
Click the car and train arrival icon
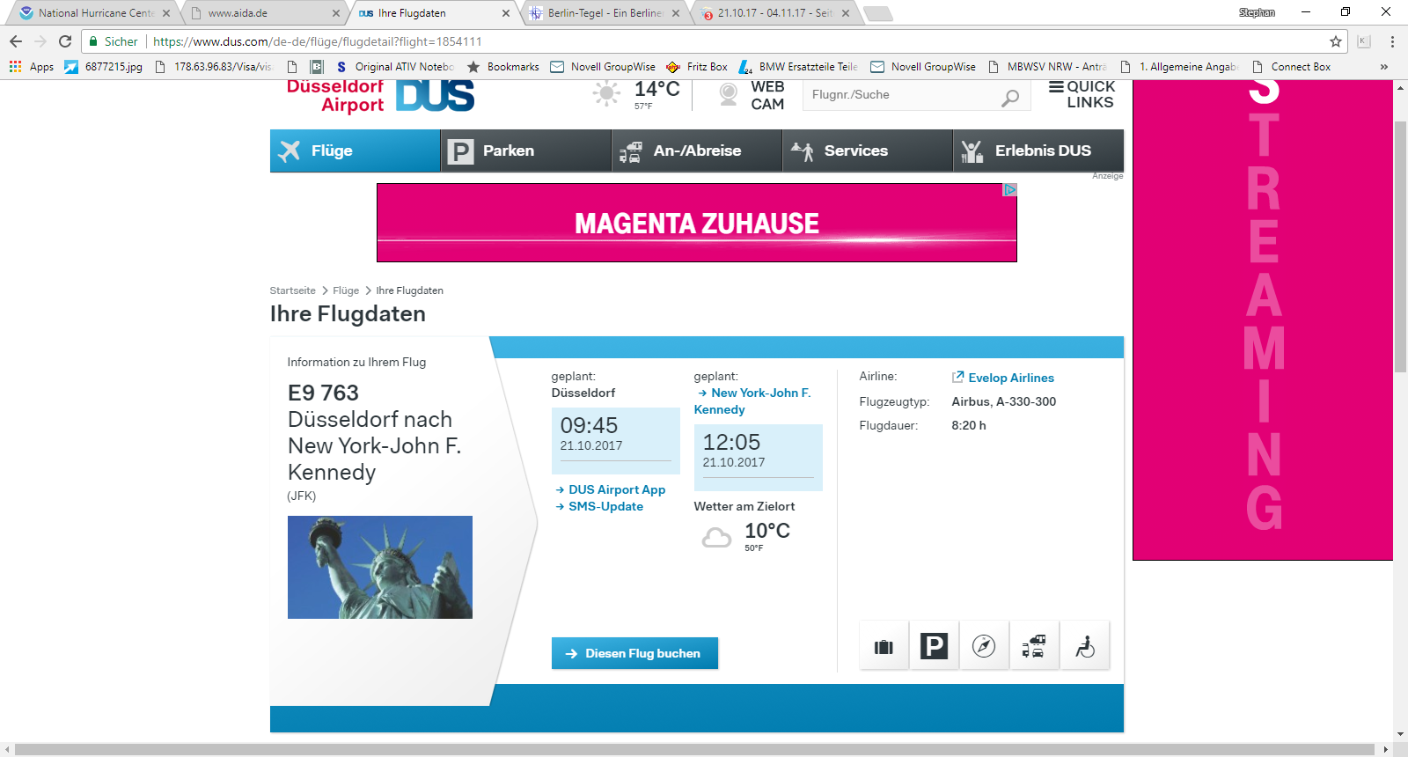1034,647
